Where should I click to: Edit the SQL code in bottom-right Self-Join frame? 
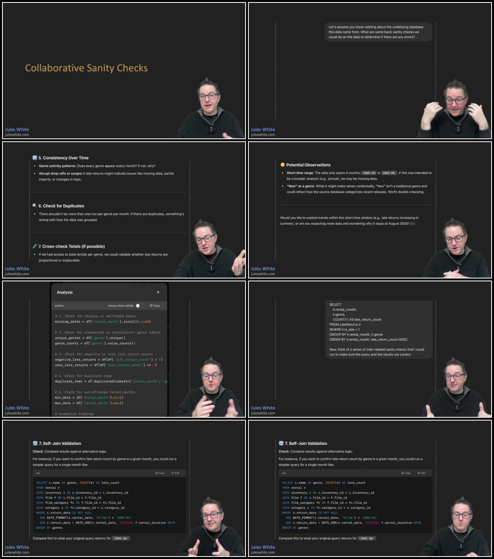click(421, 473)
